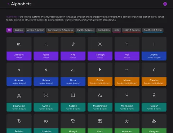
Task: Click the Mongolian teal label
Action: (127, 107)
